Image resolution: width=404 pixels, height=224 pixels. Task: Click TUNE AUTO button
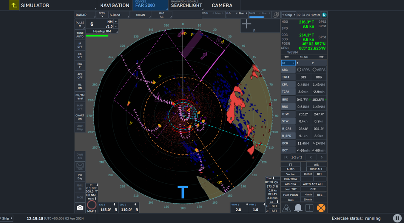80,35
